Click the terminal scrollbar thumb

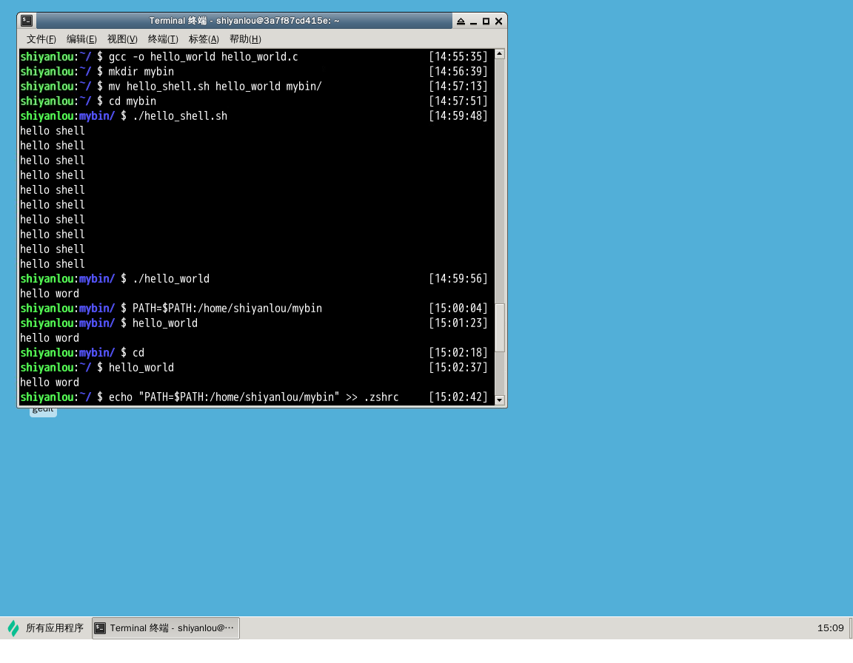[x=499, y=327]
